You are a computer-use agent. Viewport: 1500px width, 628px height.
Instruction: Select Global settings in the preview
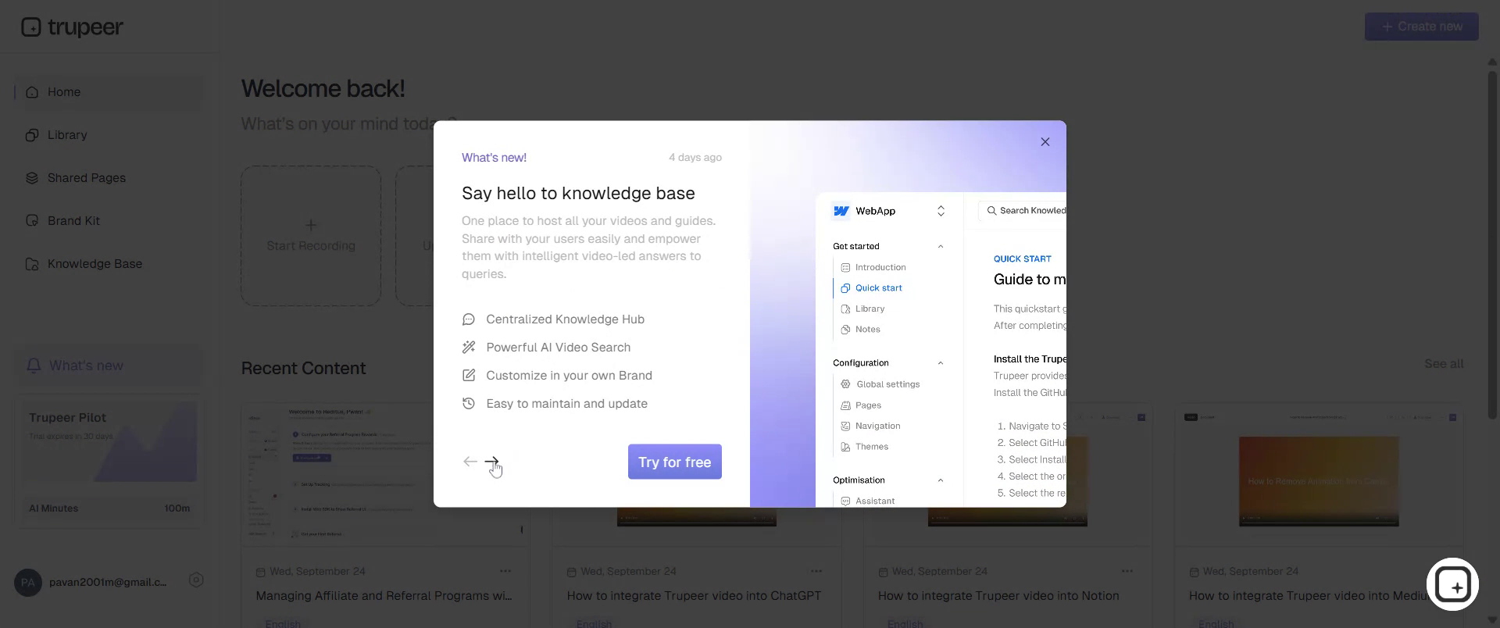tap(880, 384)
